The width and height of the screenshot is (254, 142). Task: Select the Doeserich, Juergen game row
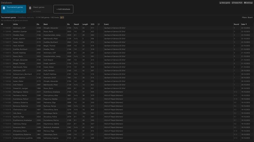(127, 88)
